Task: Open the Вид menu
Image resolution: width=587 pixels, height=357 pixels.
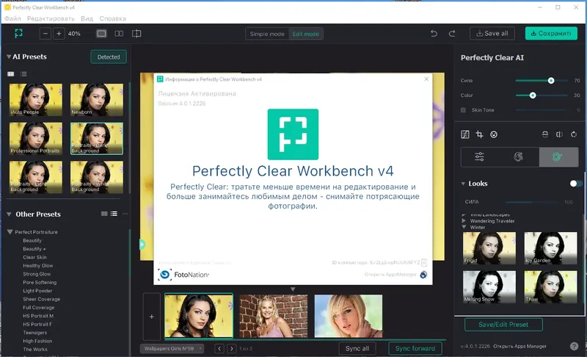Action: [87, 18]
